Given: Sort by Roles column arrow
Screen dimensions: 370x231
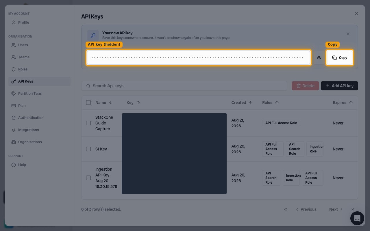Looking at the screenshot, I should (x=277, y=103).
